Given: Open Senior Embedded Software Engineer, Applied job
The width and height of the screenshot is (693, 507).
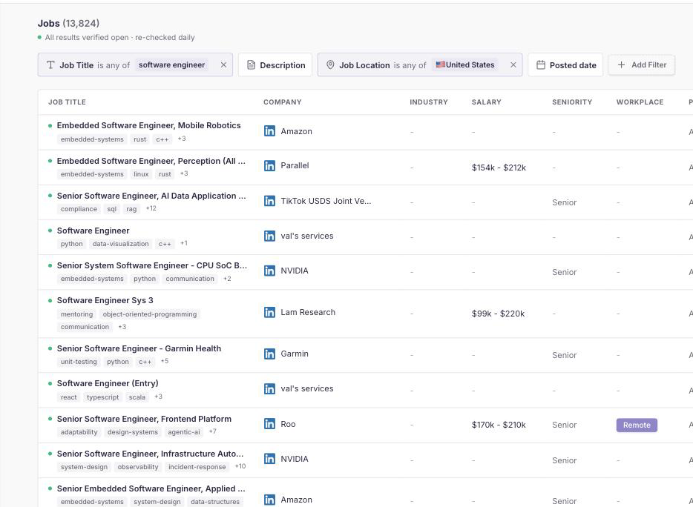Looking at the screenshot, I should 151,488.
